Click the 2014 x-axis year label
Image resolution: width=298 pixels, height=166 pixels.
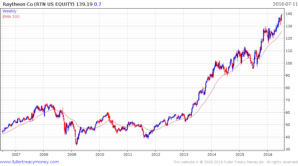coord(212,154)
